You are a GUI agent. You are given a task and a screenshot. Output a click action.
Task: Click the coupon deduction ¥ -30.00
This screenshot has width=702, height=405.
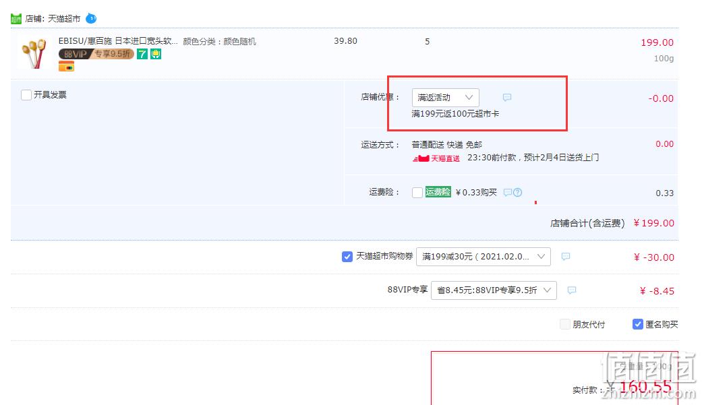tap(654, 257)
